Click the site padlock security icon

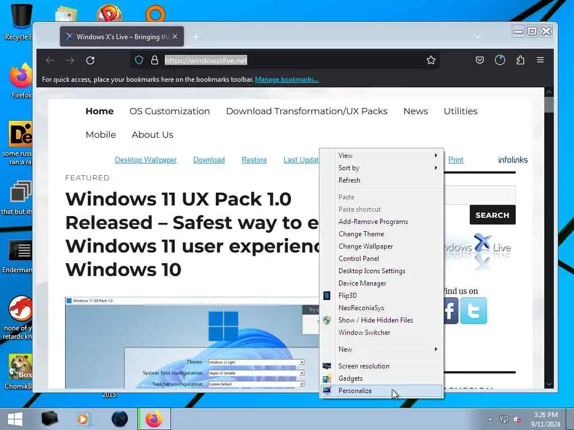click(x=155, y=60)
